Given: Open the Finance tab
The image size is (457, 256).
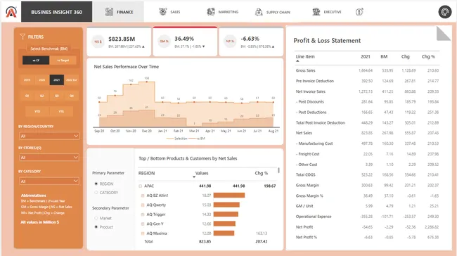Looking at the screenshot, I should pos(118,12).
